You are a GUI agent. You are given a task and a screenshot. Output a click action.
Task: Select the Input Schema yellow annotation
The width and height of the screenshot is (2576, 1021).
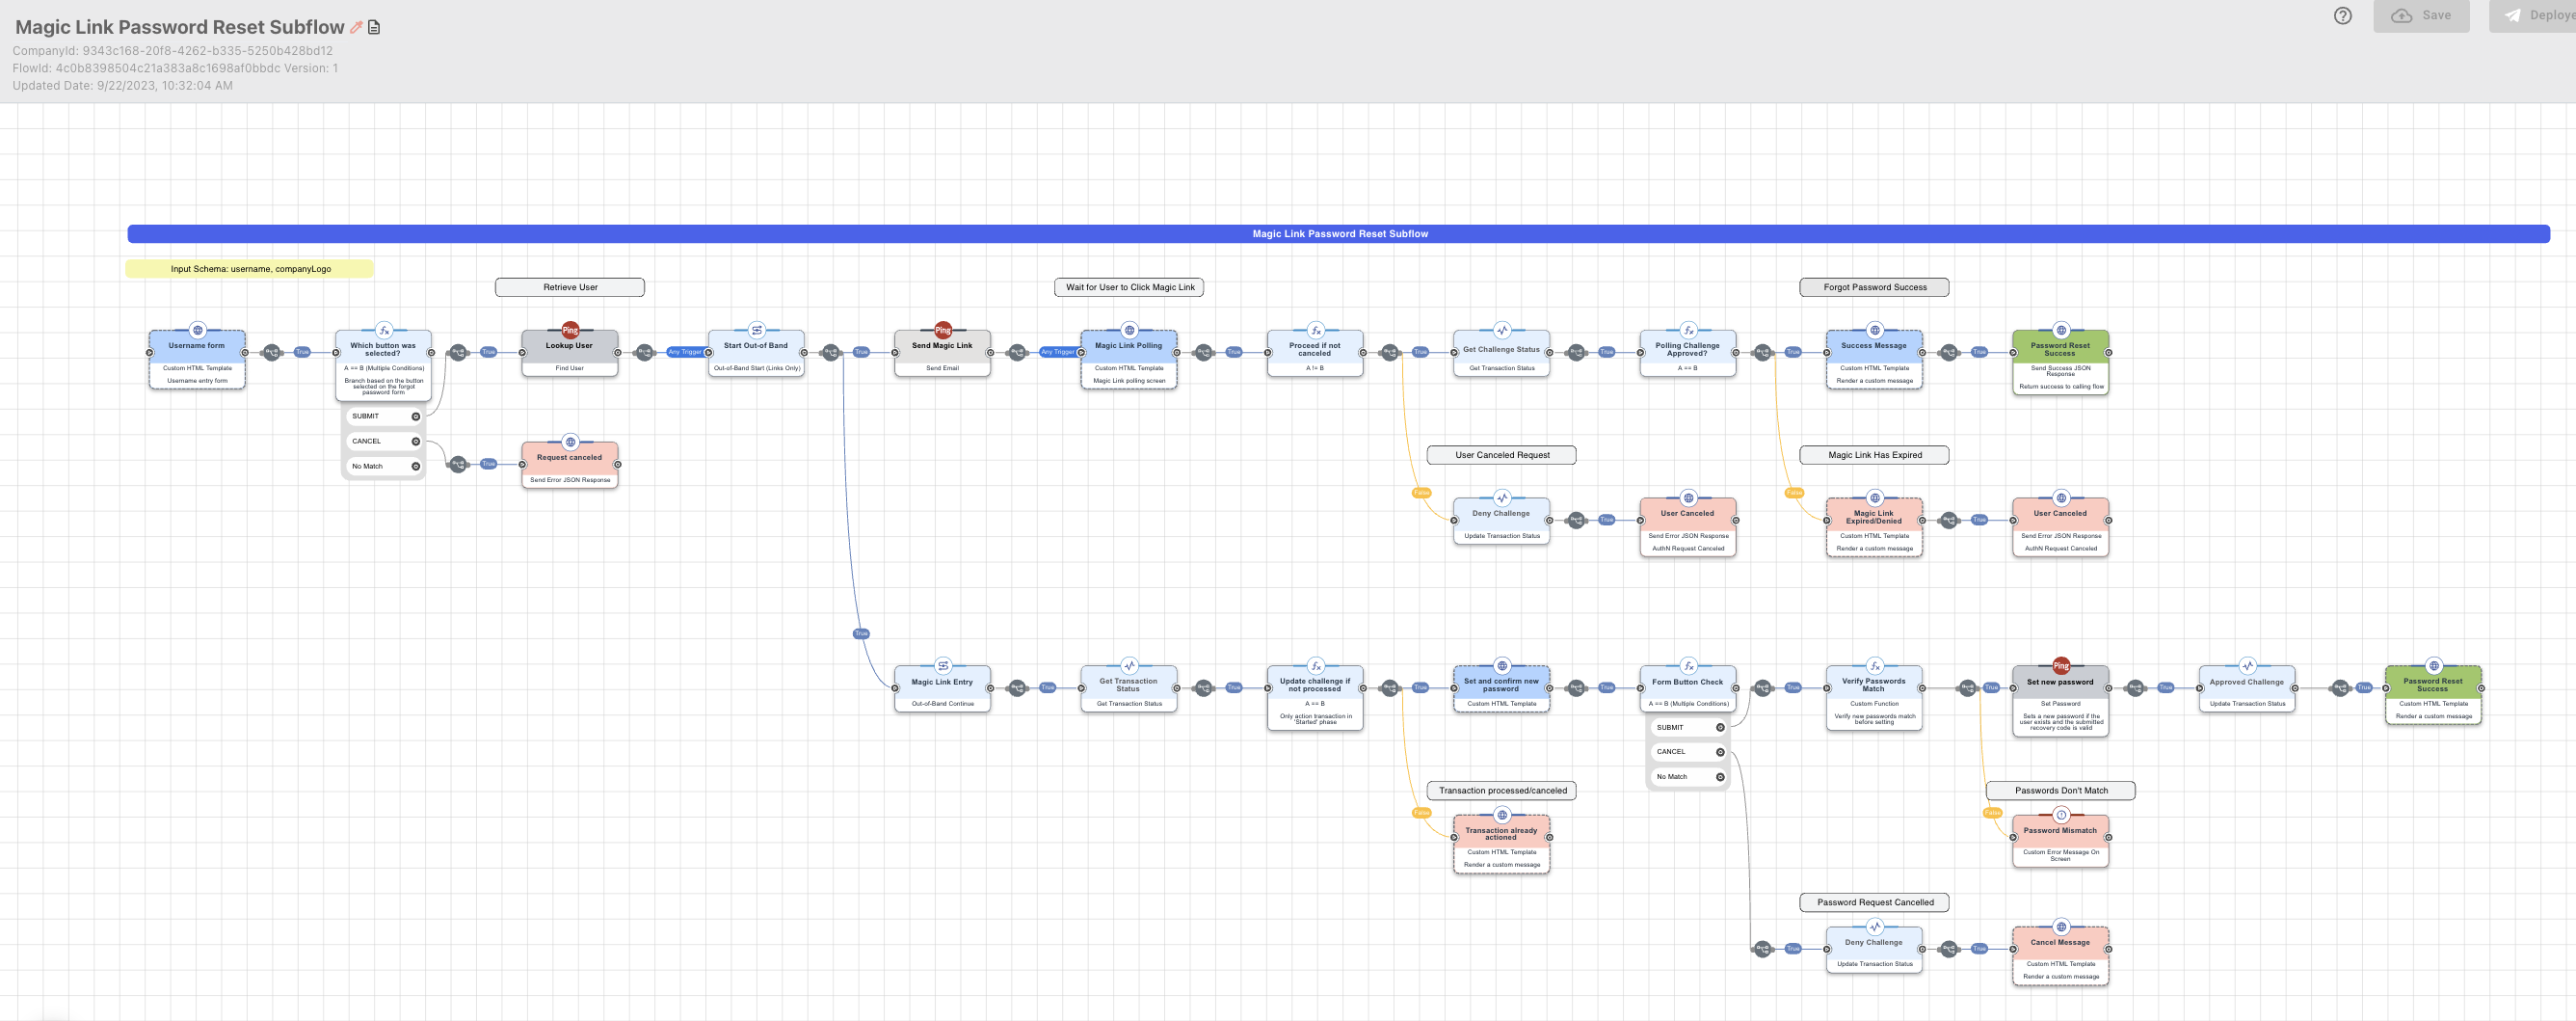point(250,269)
